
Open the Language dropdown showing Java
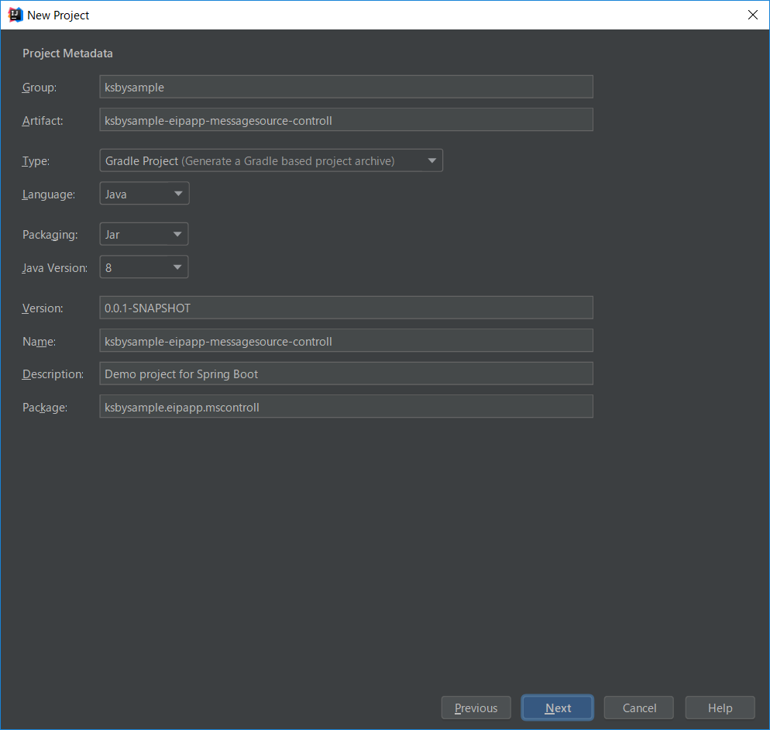tap(144, 194)
